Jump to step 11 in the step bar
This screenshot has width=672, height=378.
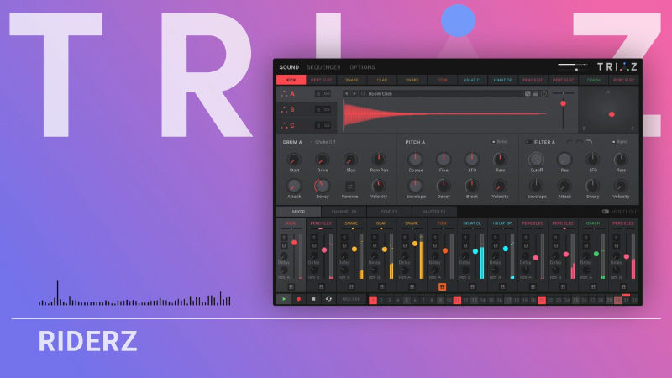tap(457, 300)
